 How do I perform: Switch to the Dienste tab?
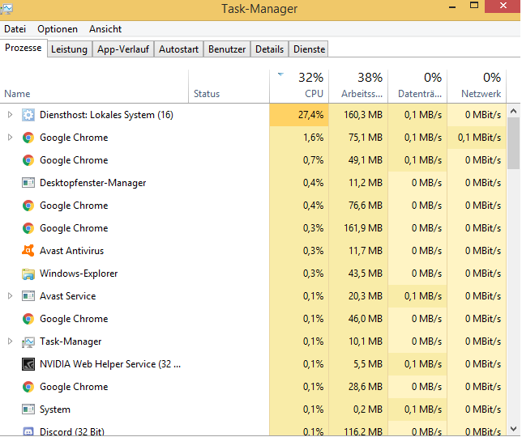[x=309, y=49]
